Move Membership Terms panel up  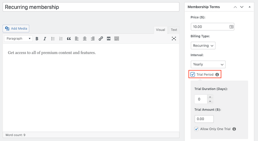point(235,7)
